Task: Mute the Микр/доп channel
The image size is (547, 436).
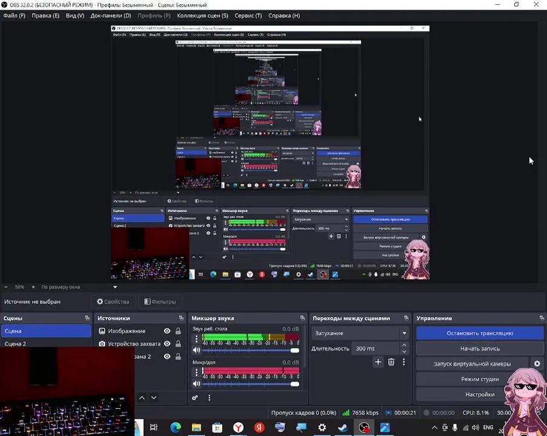Action: pos(196,384)
